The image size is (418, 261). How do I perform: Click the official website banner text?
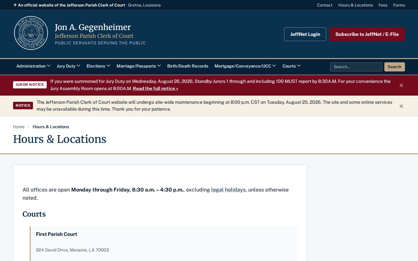pyautogui.click(x=87, y=5)
